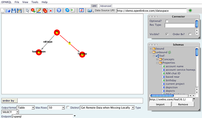Click the order by button
Screen dimensions: 202x118
click(x=10, y=101)
